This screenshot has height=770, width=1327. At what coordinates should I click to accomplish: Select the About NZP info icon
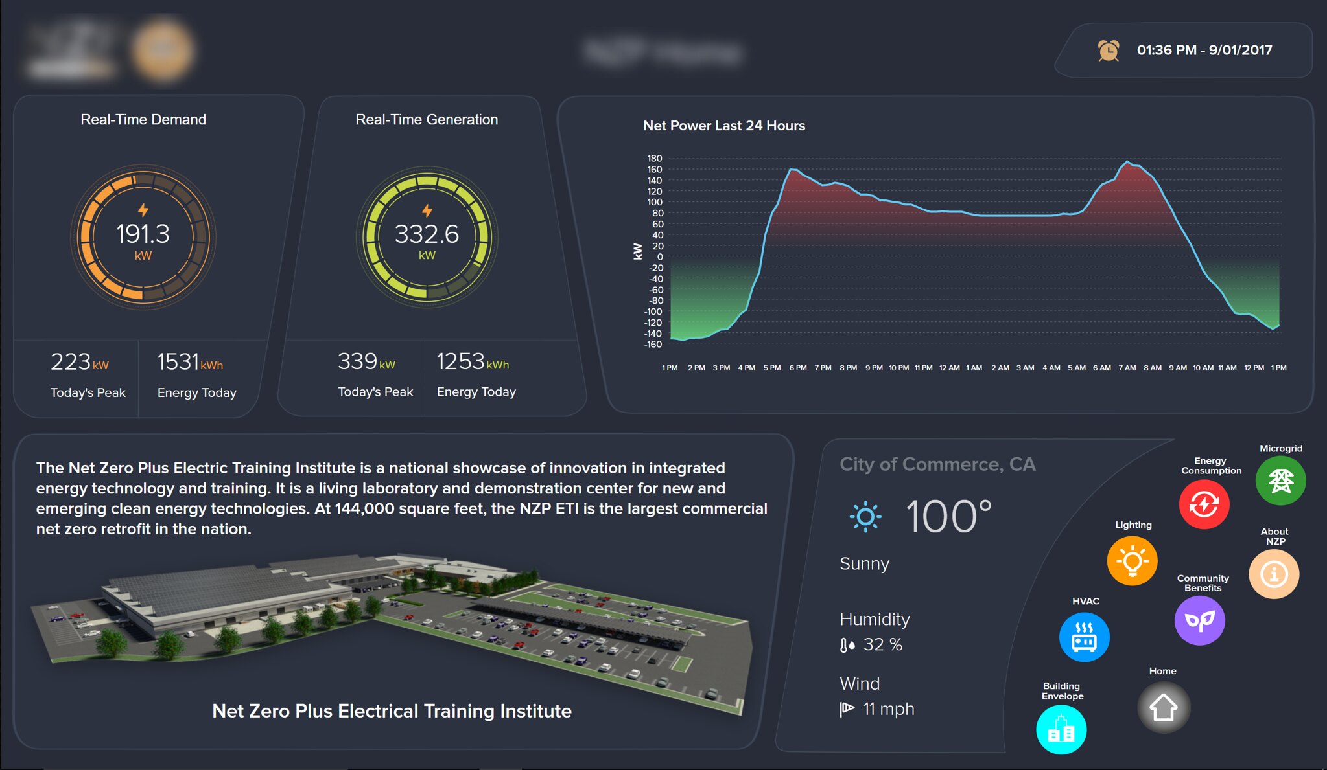(x=1274, y=574)
